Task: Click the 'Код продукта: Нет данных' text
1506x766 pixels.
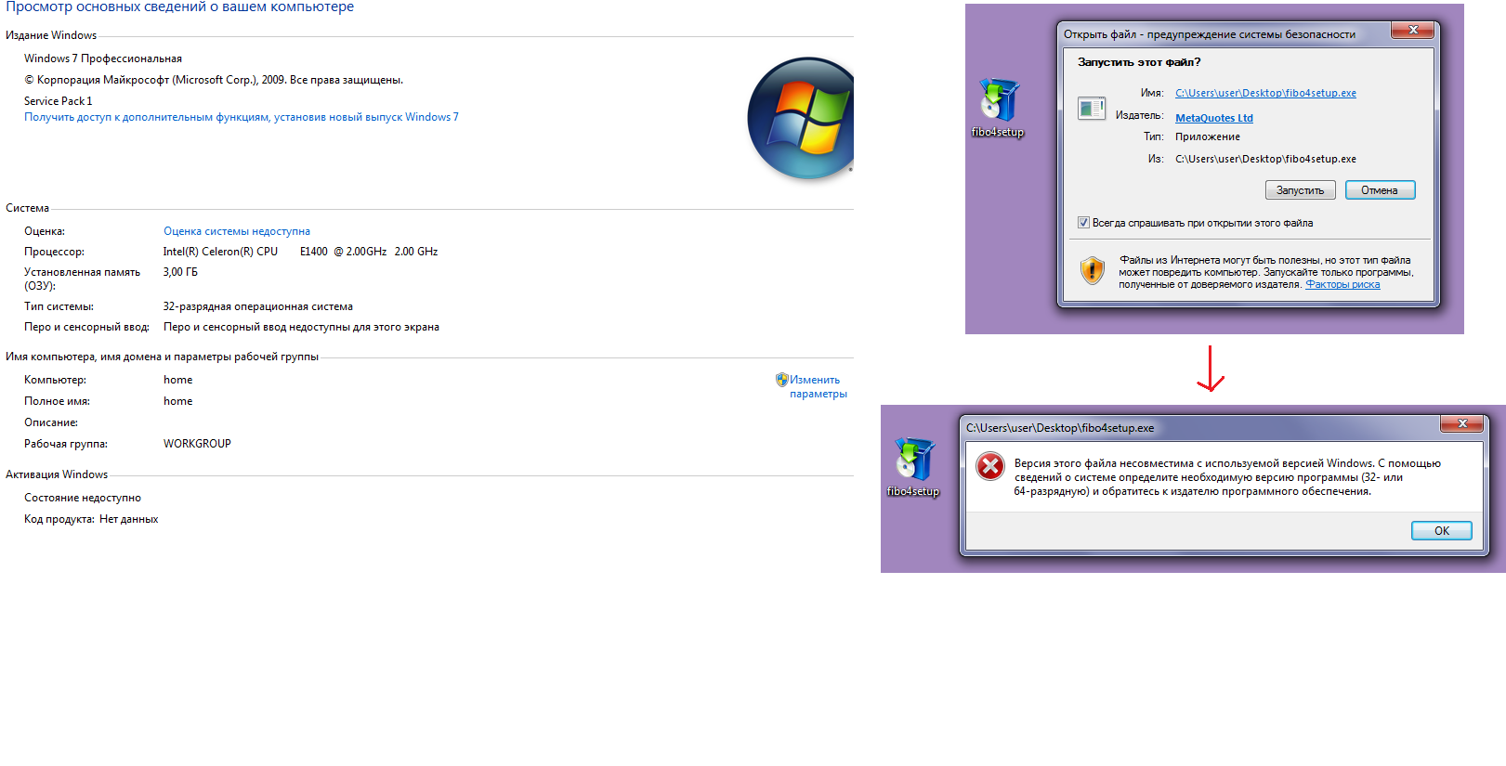Action: pos(91,519)
